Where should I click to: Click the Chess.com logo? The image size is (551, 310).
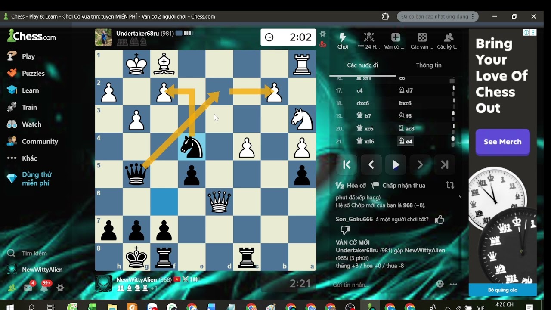click(x=31, y=36)
